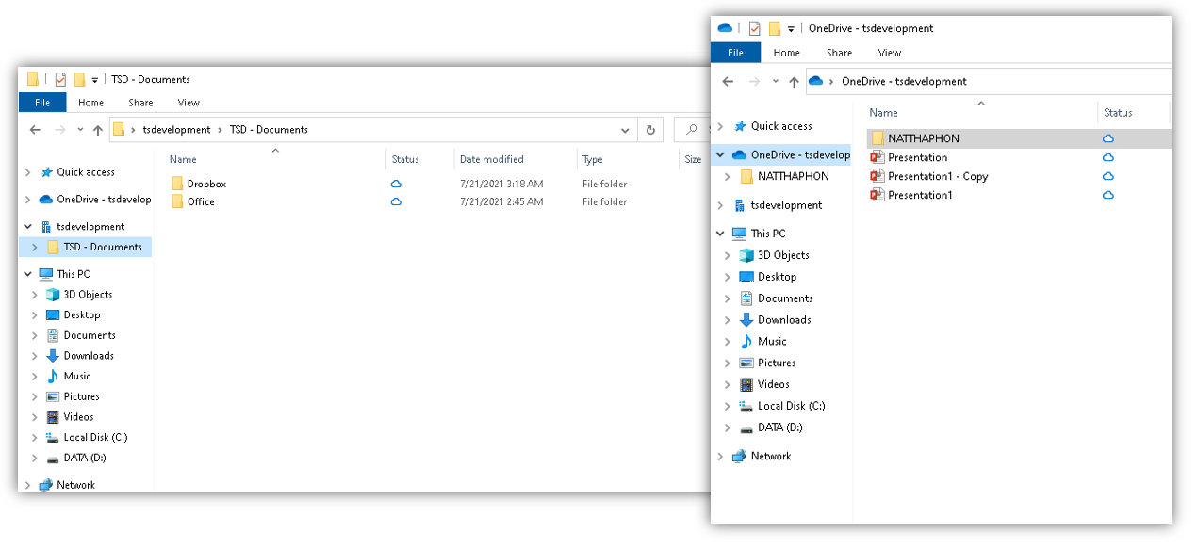The height and width of the screenshot is (548, 1197).
Task: Select TSD - Documents in the sidebar tree
Action: [103, 247]
